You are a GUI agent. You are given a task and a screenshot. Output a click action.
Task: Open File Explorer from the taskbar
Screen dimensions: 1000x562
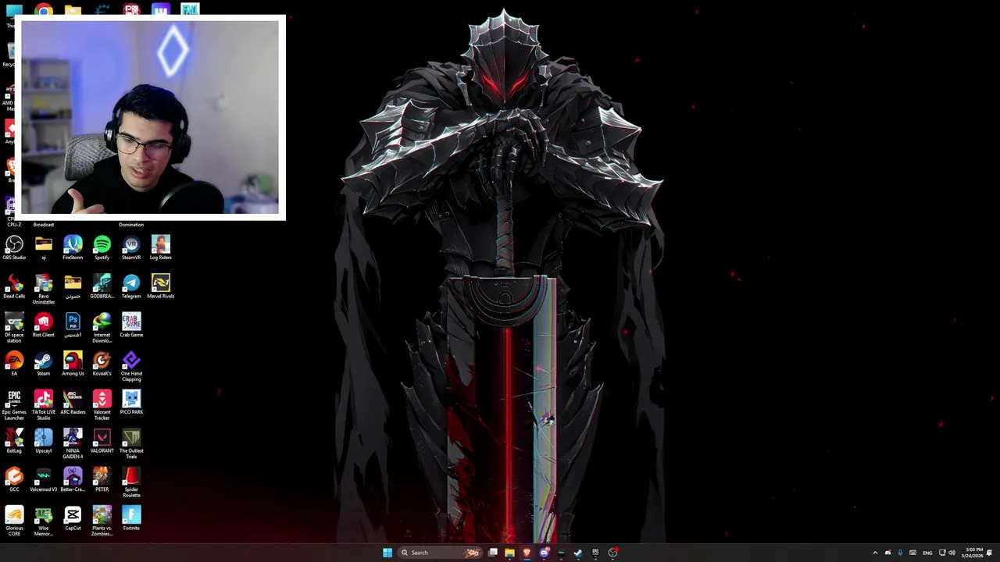(x=509, y=553)
